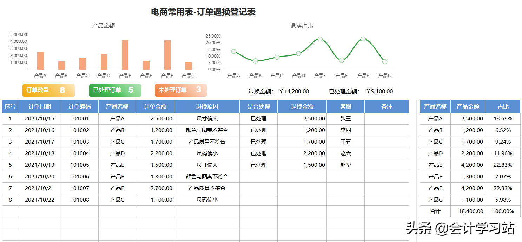Screen dimensions: 522x242
Task: Select the 订单数量 8 yellow badge
Action: click(48, 90)
